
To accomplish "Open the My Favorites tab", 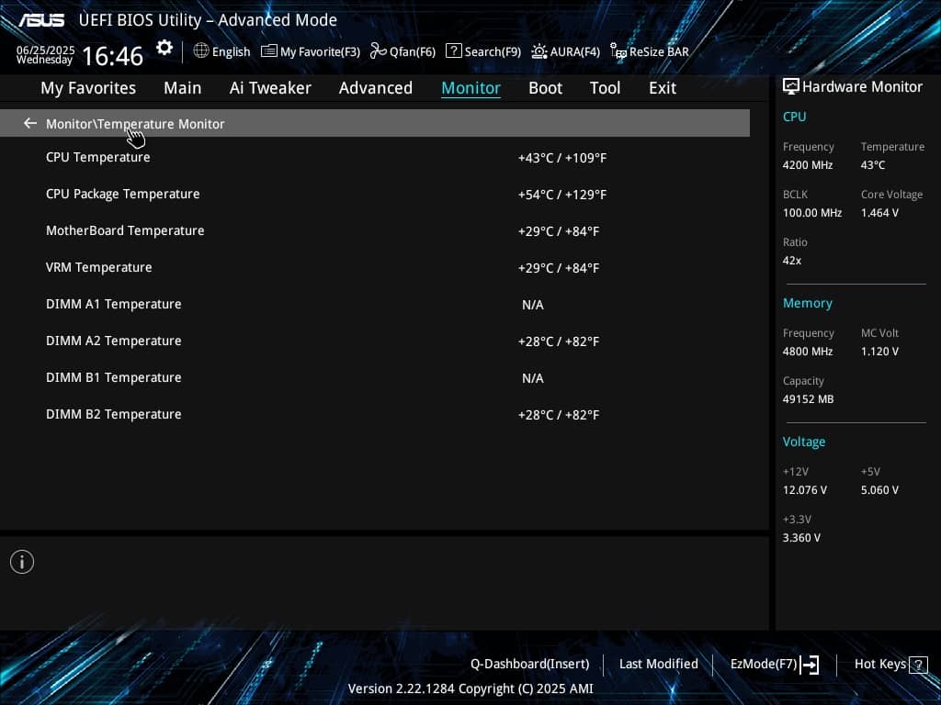I will (x=88, y=88).
